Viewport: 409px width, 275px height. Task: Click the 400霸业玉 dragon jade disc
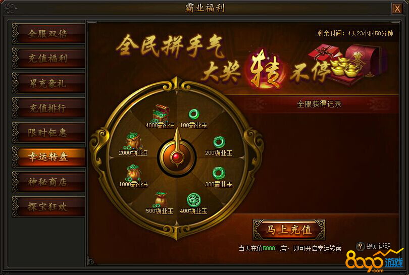pyautogui.click(x=193, y=200)
